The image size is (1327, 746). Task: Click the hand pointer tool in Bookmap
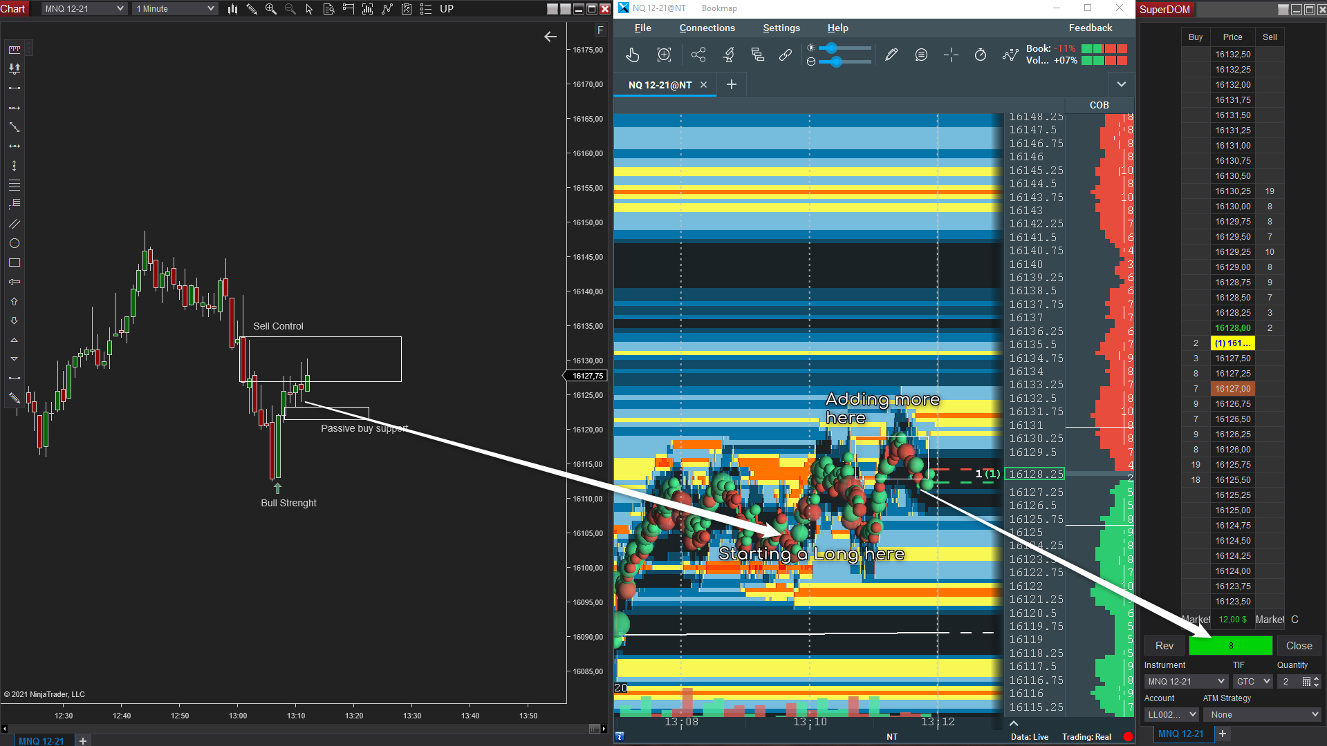coord(633,55)
